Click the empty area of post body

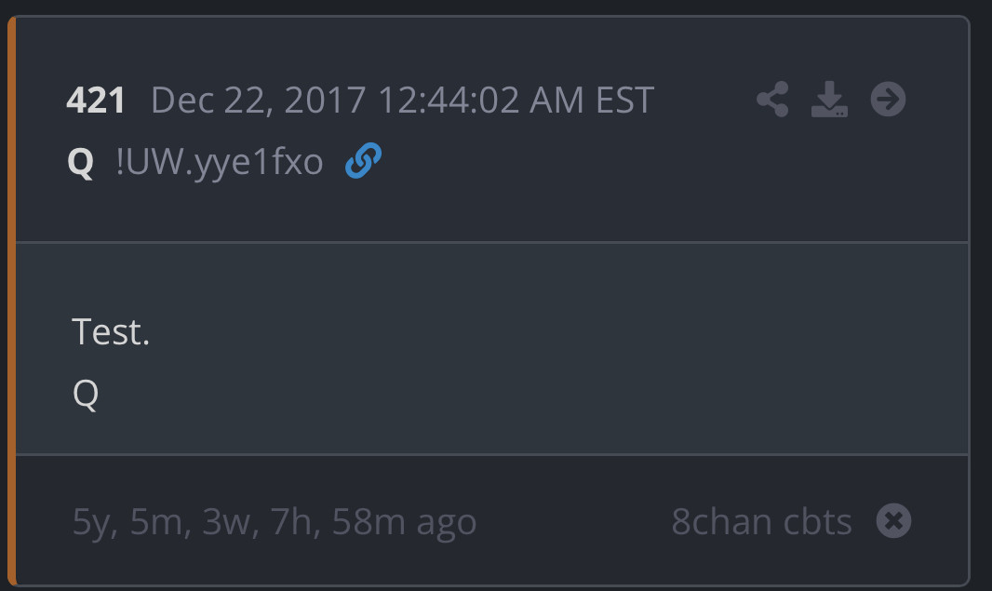[x=558, y=363]
